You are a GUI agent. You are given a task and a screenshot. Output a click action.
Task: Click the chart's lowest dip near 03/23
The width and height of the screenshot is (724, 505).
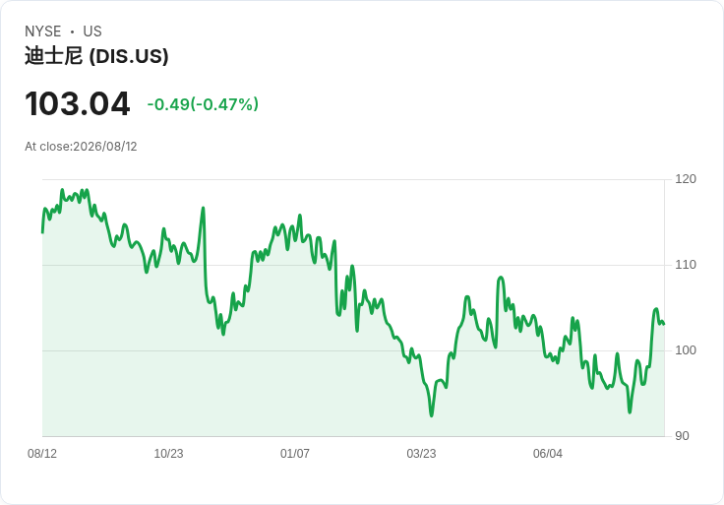(x=432, y=415)
